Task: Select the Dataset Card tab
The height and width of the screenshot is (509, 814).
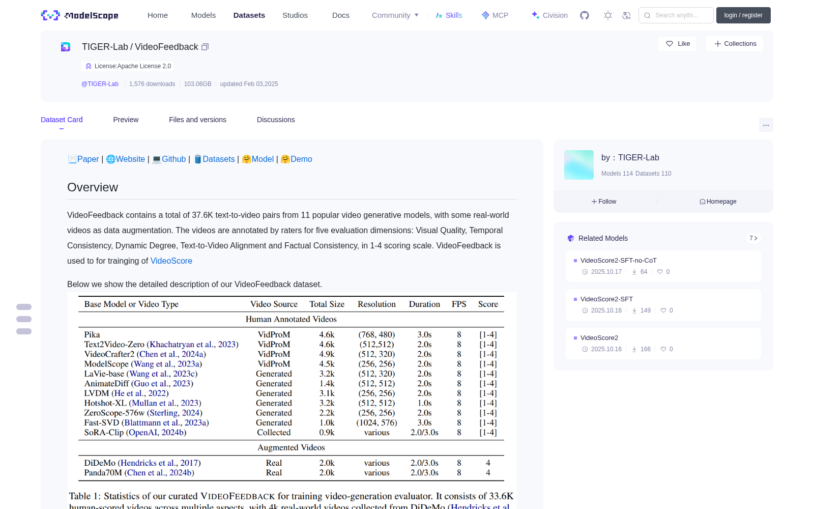Action: pos(62,120)
